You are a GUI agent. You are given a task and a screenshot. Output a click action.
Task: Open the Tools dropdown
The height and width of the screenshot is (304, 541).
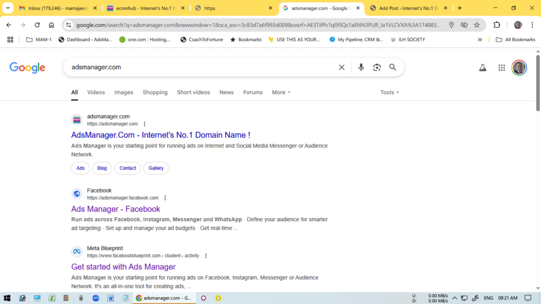[389, 92]
